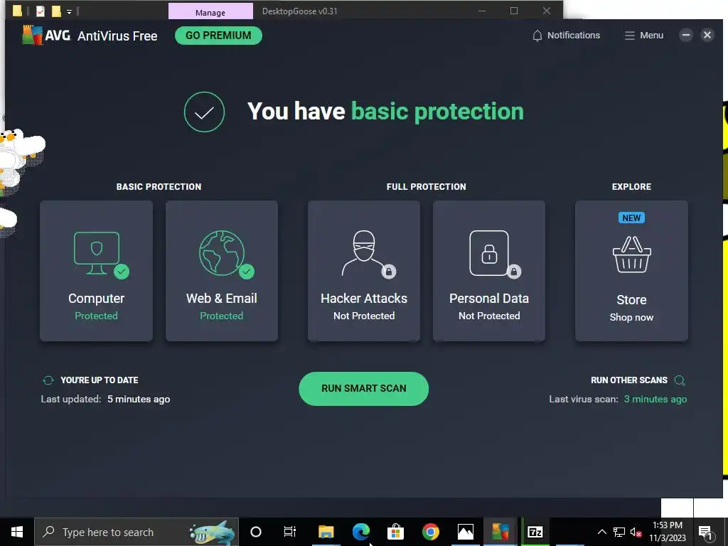Click the network icon in tray
The image size is (728, 546).
pyautogui.click(x=619, y=532)
